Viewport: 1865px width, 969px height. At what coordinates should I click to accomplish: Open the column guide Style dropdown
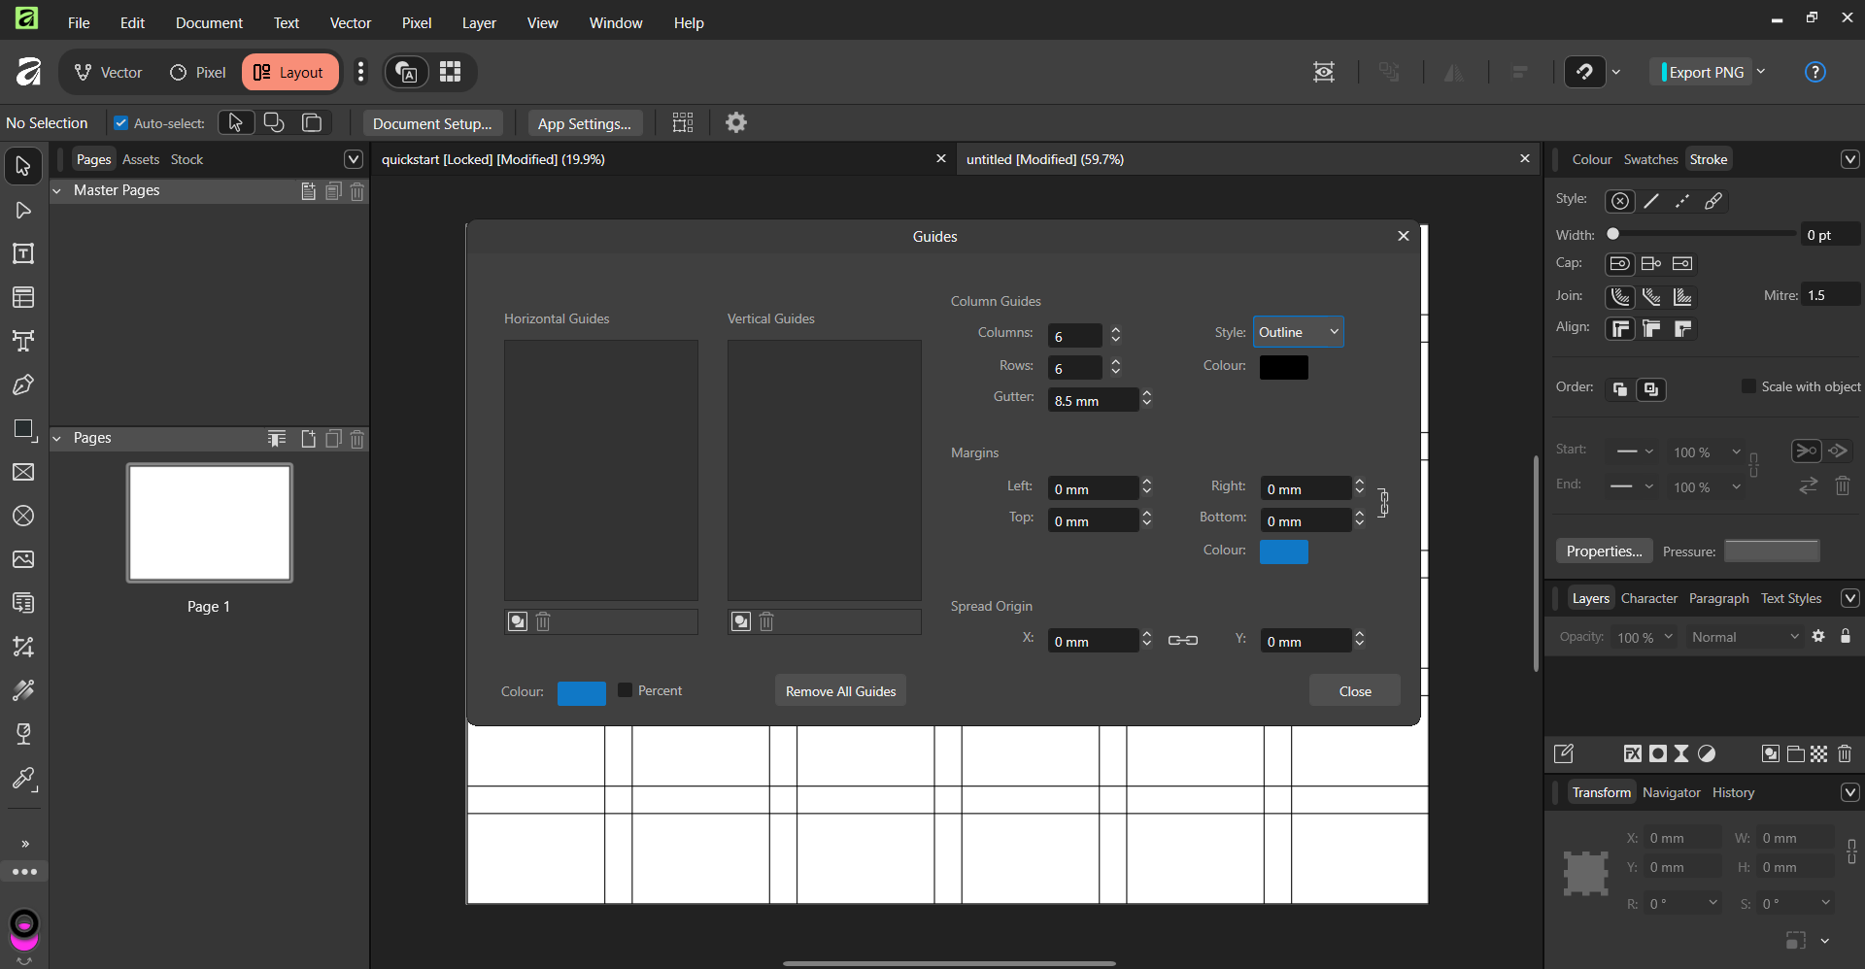(x=1298, y=332)
